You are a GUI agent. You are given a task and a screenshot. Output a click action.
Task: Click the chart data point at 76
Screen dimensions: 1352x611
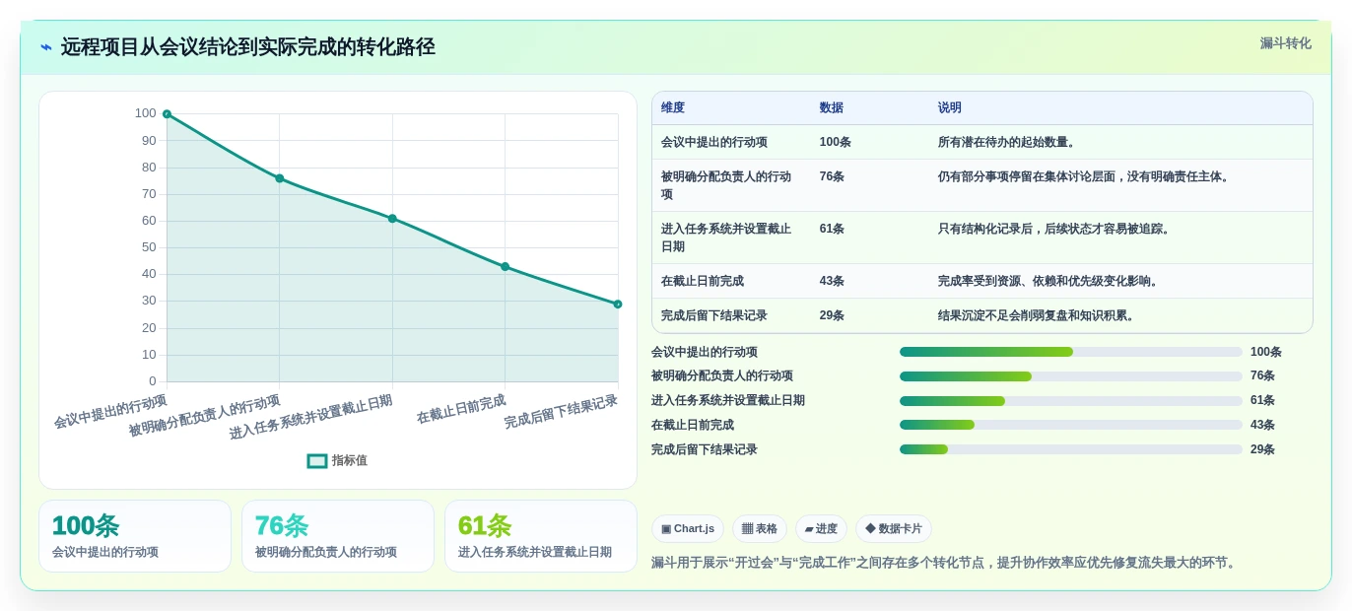280,178
